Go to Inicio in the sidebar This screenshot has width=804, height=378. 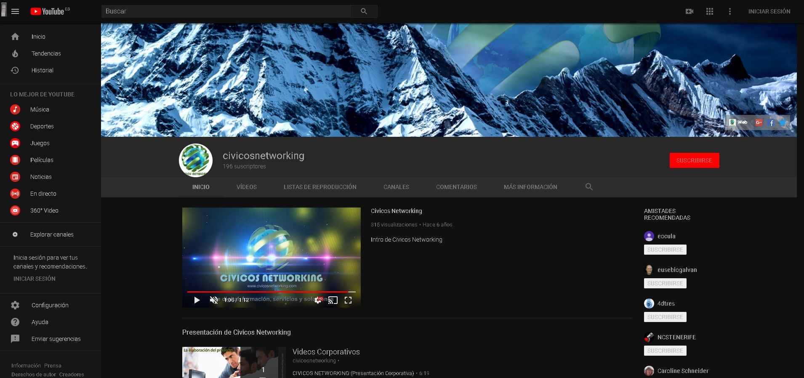tap(51, 37)
